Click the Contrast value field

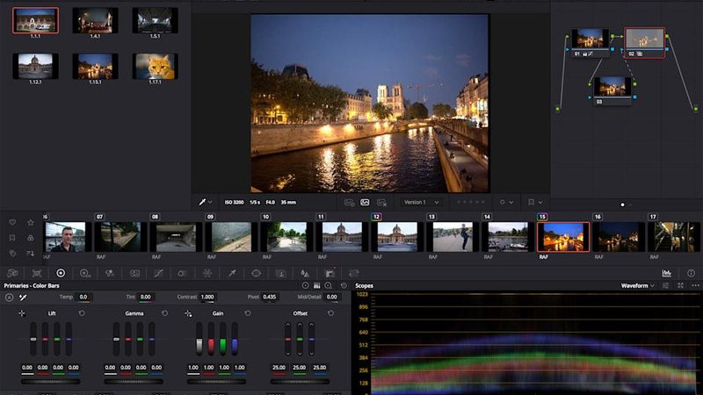tap(207, 297)
